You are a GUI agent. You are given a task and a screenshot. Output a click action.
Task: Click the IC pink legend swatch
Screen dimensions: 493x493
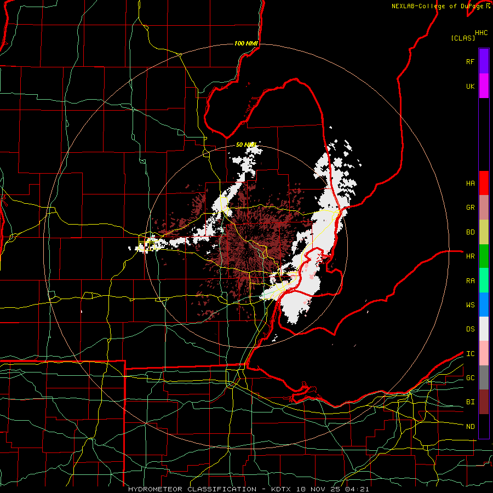[484, 353]
